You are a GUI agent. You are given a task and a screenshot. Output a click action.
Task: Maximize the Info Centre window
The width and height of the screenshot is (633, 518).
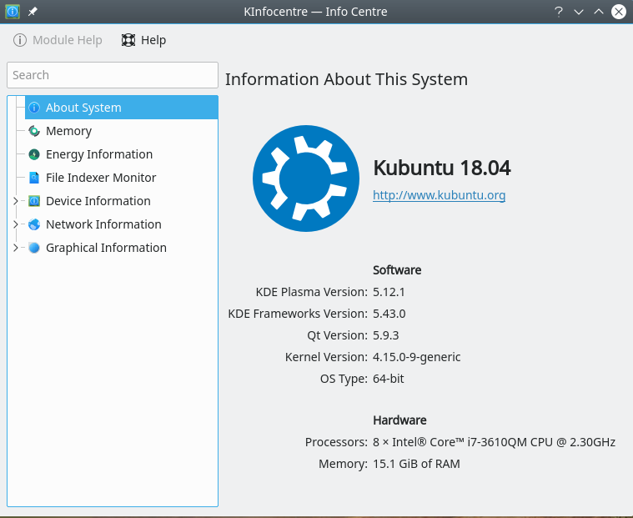[x=599, y=12]
